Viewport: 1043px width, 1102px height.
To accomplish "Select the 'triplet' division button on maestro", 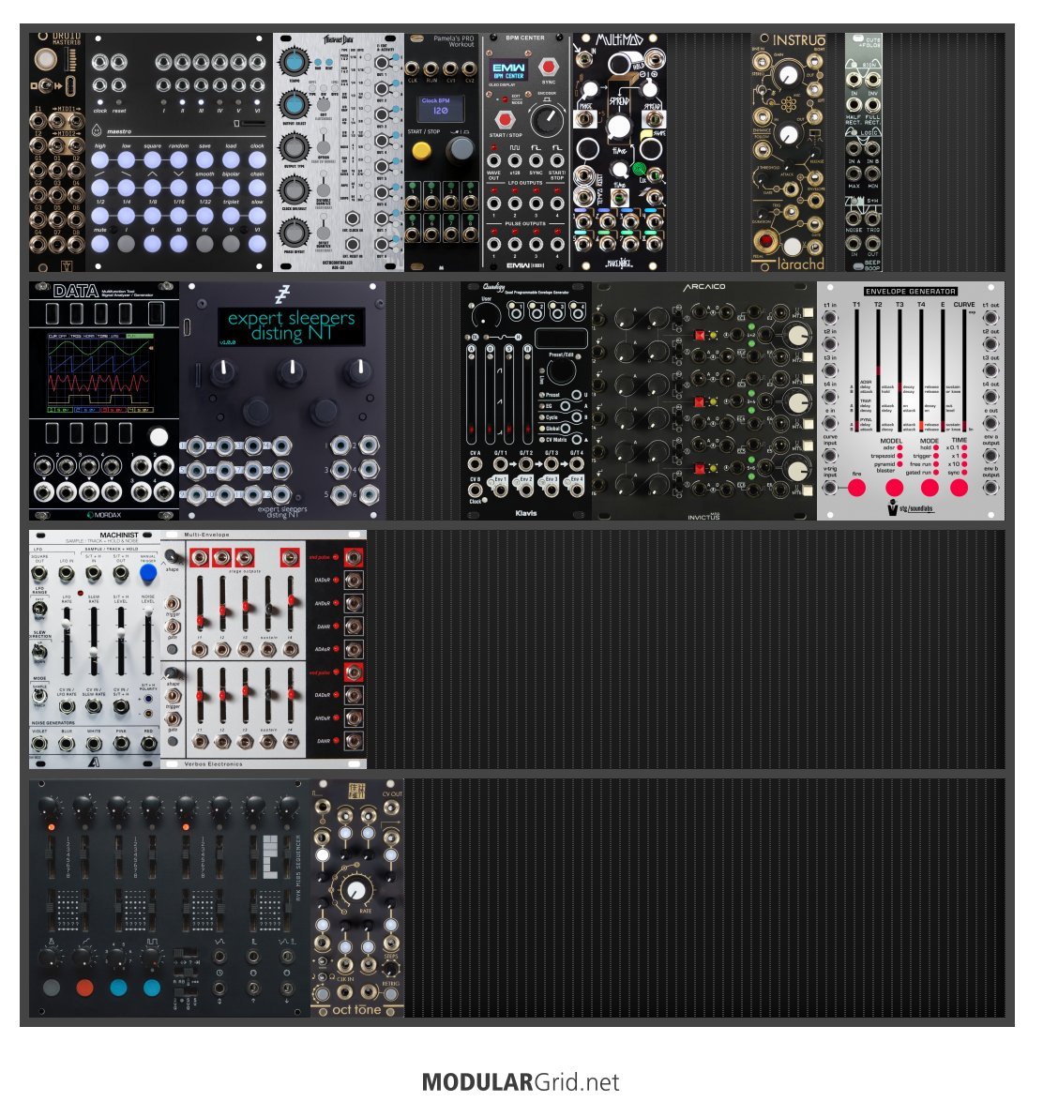I will coord(232,216).
